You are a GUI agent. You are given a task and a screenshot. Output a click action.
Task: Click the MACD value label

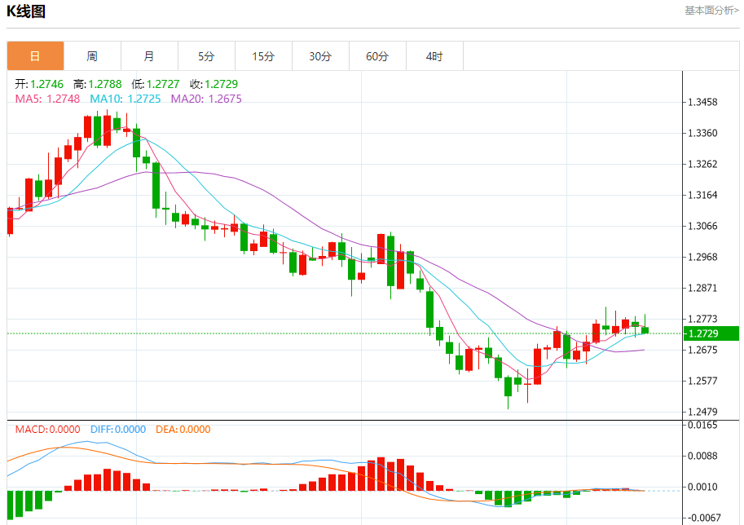[x=47, y=429]
